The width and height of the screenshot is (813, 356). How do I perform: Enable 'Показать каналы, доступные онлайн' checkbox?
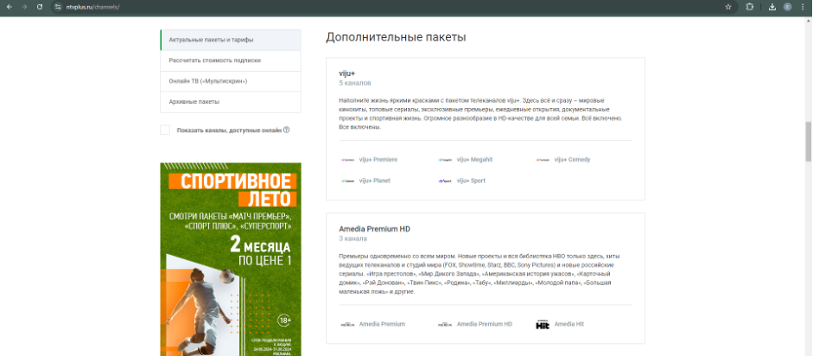point(165,130)
